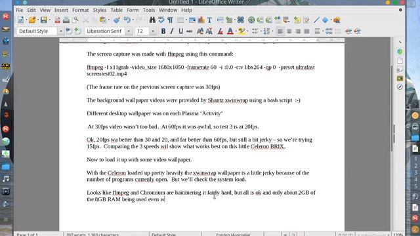Toggle Bold formatting

coord(163,31)
